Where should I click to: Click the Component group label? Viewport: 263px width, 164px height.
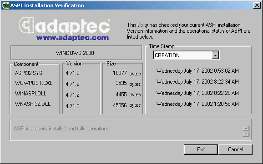tap(26, 64)
